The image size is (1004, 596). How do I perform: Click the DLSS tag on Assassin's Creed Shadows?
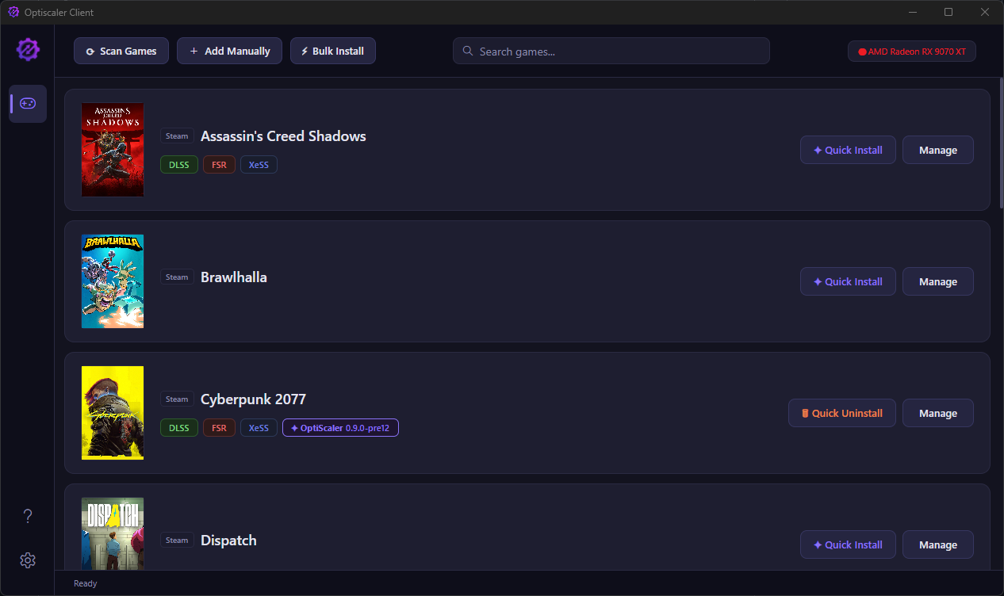pos(179,165)
